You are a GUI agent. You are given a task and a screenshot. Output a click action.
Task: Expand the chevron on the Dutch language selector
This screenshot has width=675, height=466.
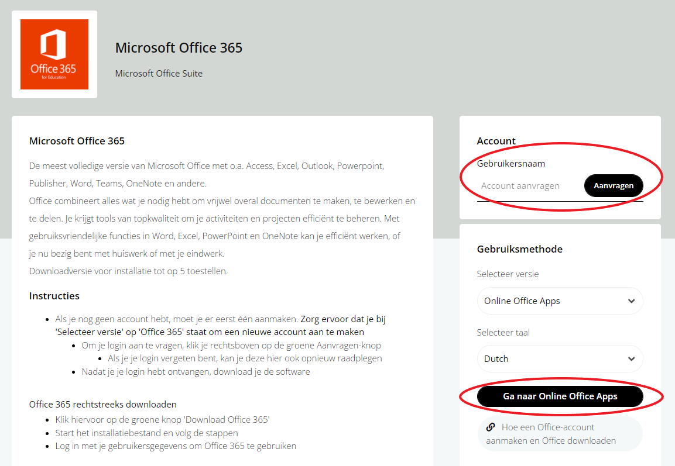pyautogui.click(x=631, y=359)
